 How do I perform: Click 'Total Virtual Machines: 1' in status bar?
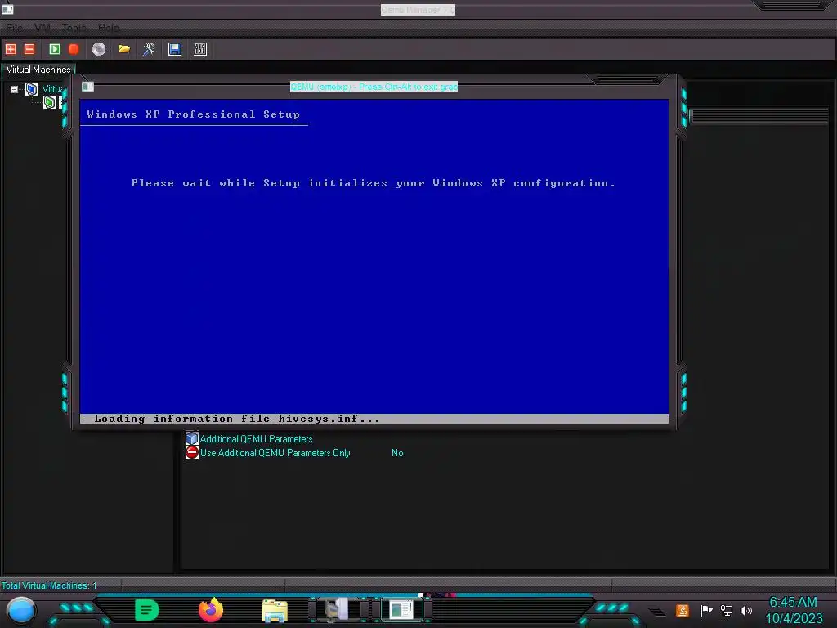[49, 585]
